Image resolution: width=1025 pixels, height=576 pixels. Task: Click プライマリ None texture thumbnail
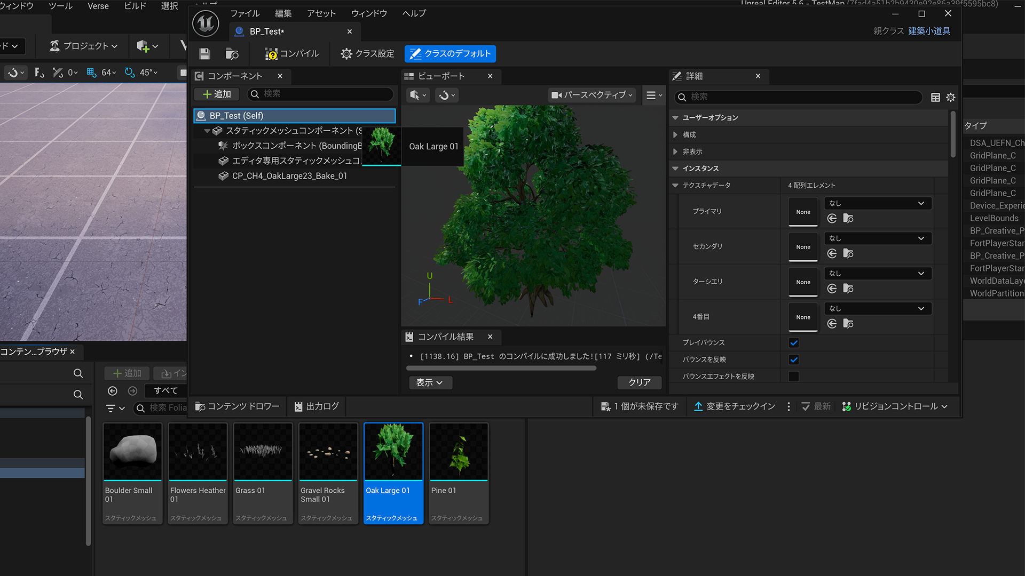pyautogui.click(x=803, y=212)
